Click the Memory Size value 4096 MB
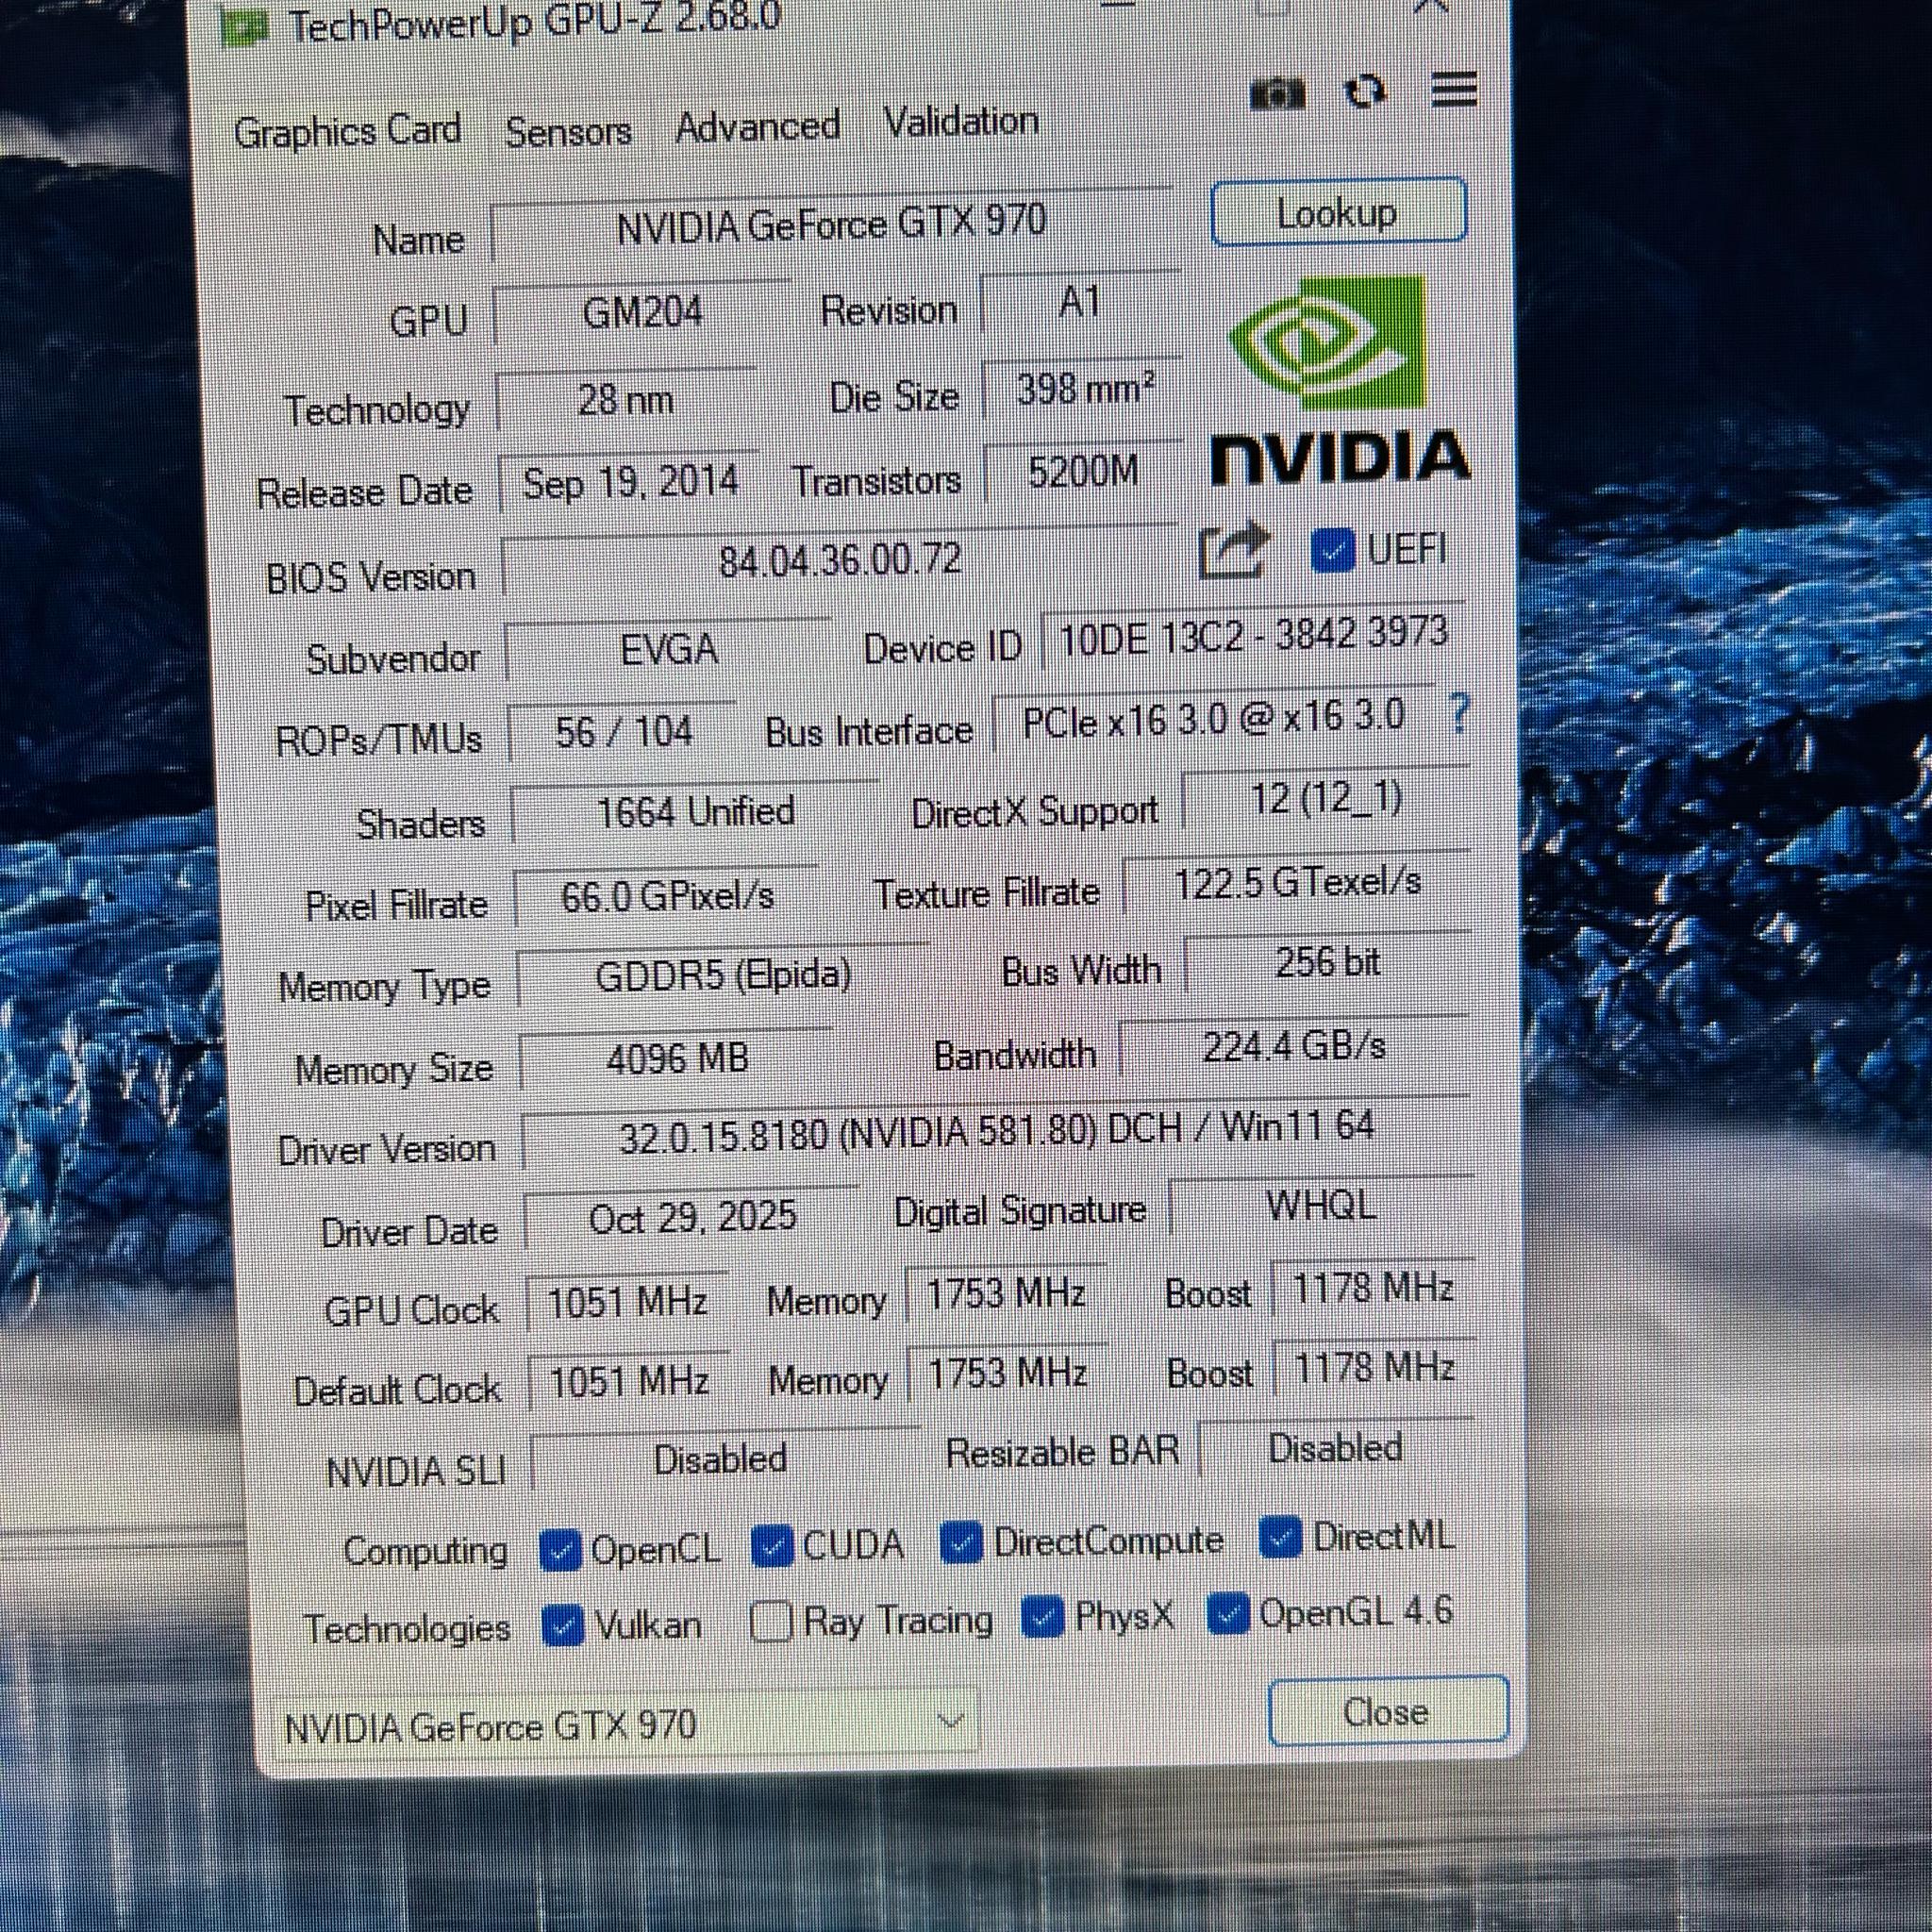The height and width of the screenshot is (1932, 1932). pyautogui.click(x=676, y=1058)
